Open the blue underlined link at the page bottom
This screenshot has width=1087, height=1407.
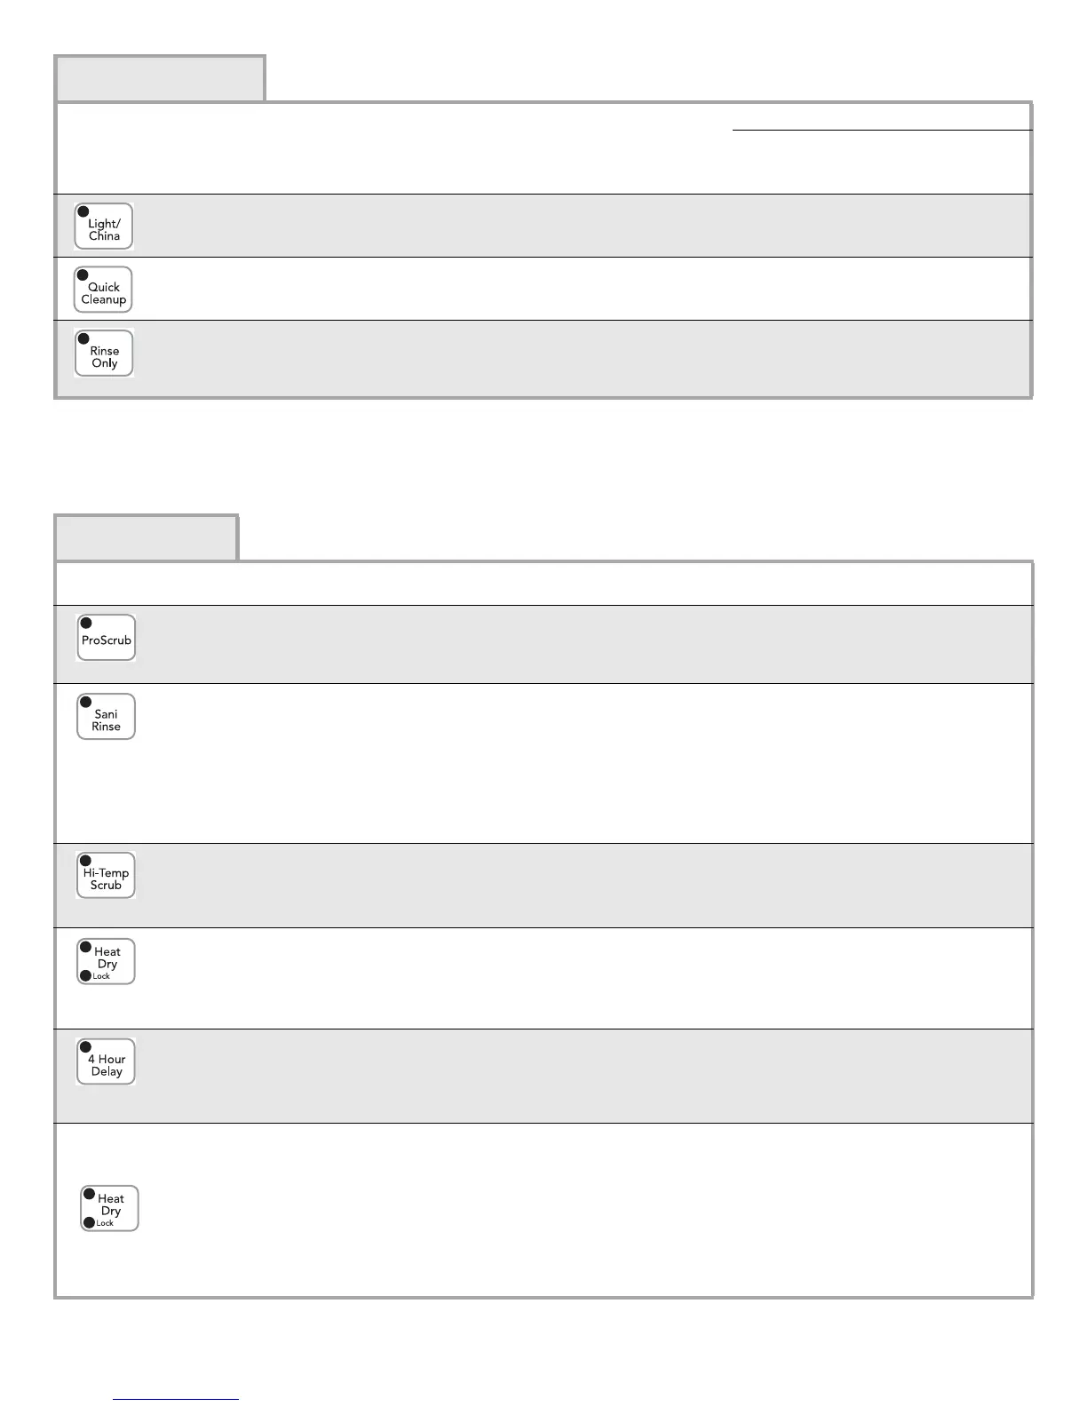click(x=176, y=1399)
